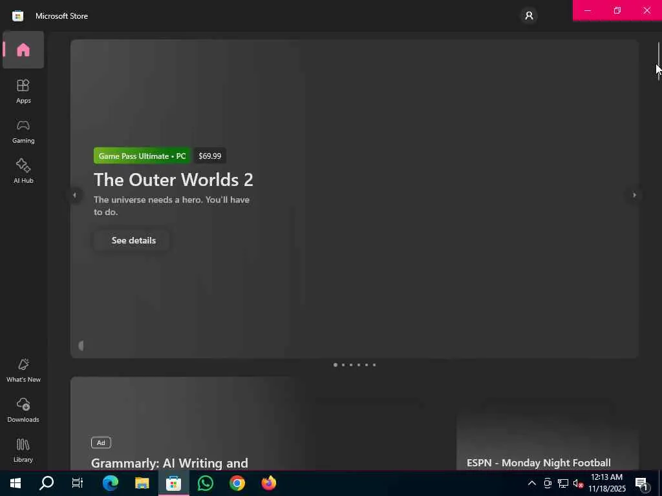The height and width of the screenshot is (496, 662).
Task: Select the third carousel page dot
Action: coord(351,365)
